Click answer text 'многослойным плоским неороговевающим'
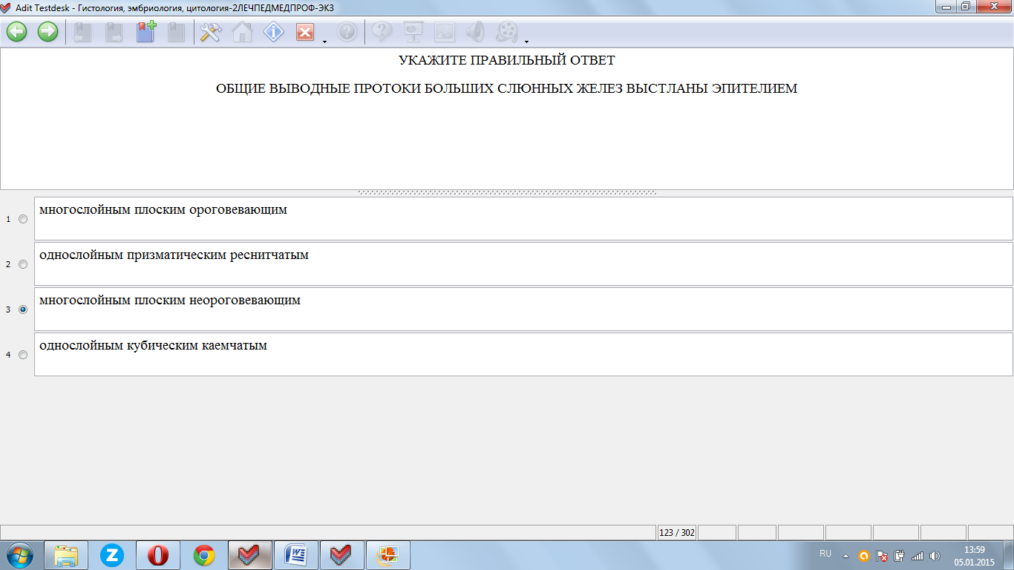1014x570 pixels. click(170, 301)
